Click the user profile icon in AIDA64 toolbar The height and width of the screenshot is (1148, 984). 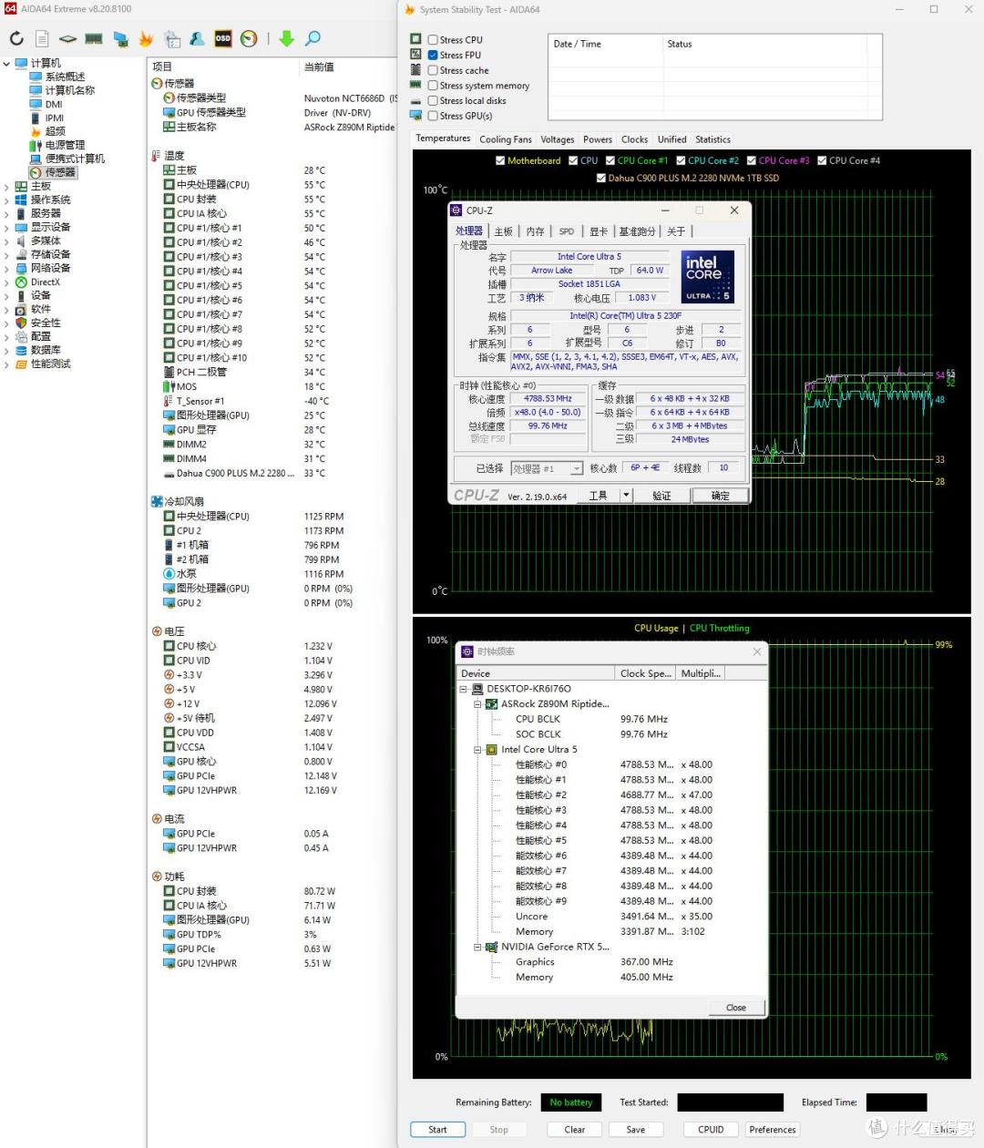pyautogui.click(x=197, y=39)
